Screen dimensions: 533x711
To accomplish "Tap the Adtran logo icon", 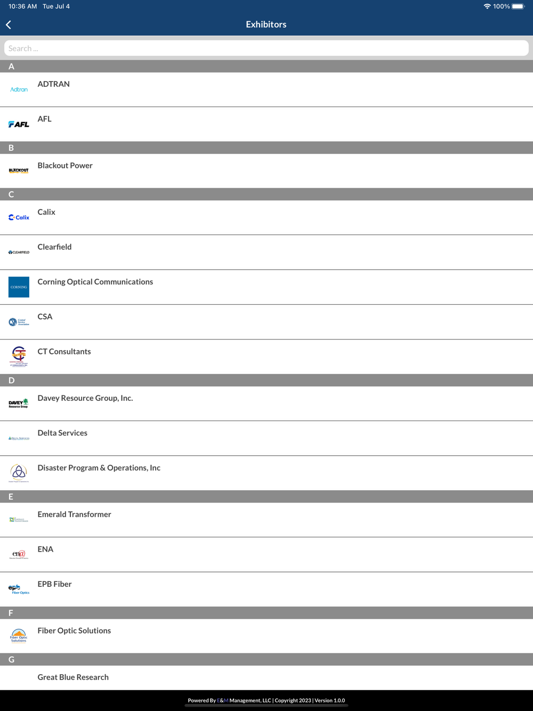I will tap(19, 90).
